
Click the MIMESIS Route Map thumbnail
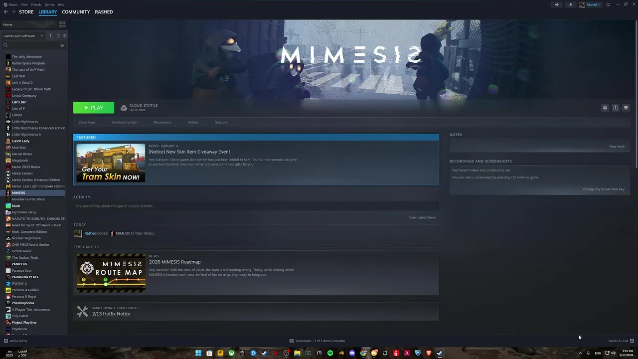[x=111, y=273]
